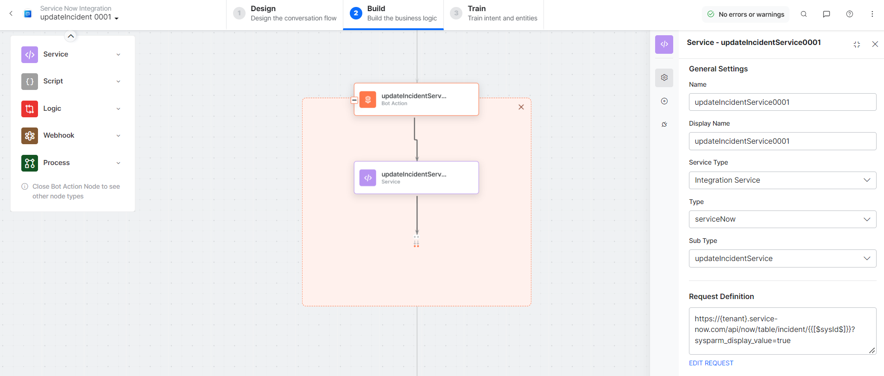Screen dimensions: 884x376
Task: Click the EDIT REQUEST link
Action: [x=711, y=363]
